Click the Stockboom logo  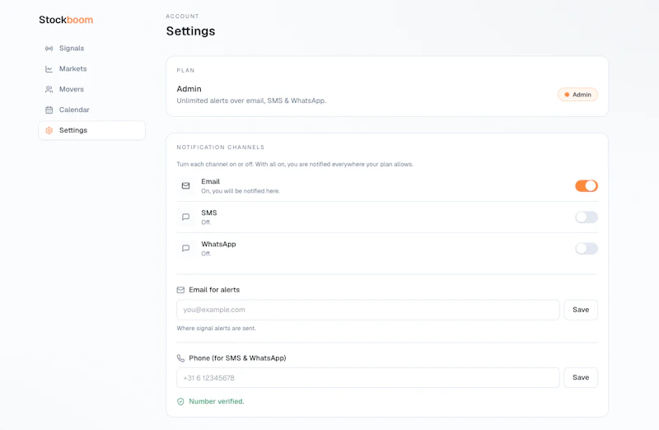click(66, 20)
